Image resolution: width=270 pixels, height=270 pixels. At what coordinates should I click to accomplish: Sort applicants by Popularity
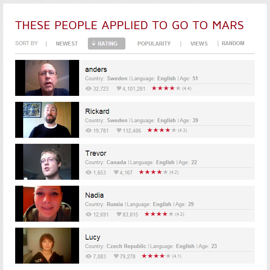(x=154, y=44)
